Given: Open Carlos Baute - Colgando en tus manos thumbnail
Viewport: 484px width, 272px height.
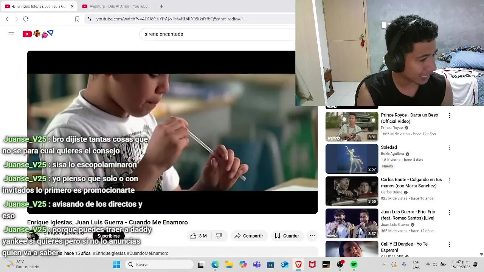Looking at the screenshot, I should (352, 191).
